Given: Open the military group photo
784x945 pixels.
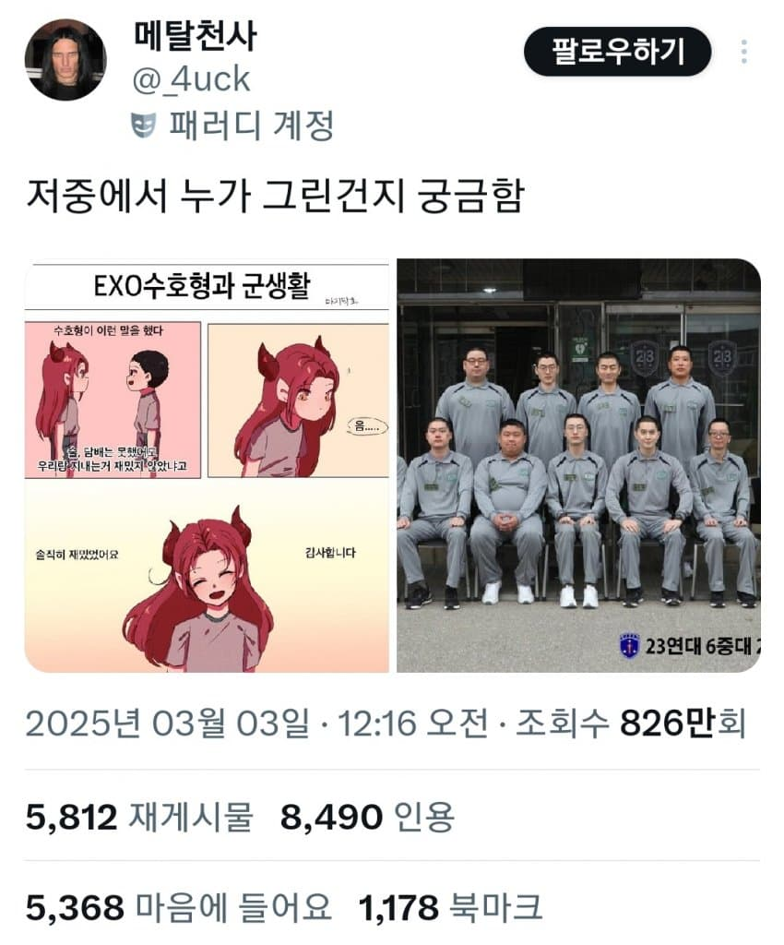Looking at the screenshot, I should [x=578, y=466].
